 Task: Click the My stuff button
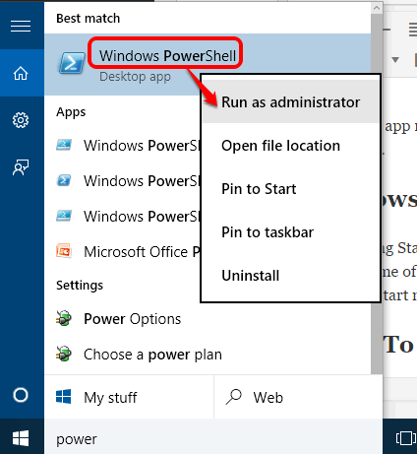[x=129, y=397]
